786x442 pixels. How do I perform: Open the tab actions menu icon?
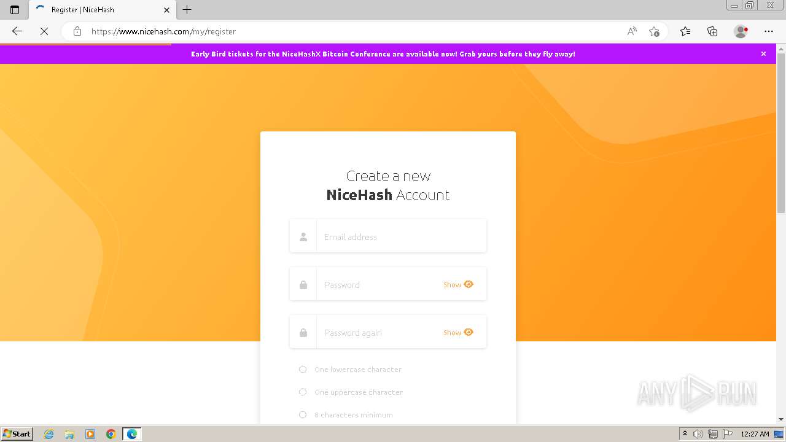pos(15,10)
